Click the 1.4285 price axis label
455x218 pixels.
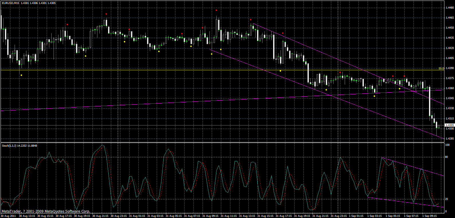click(450, 139)
